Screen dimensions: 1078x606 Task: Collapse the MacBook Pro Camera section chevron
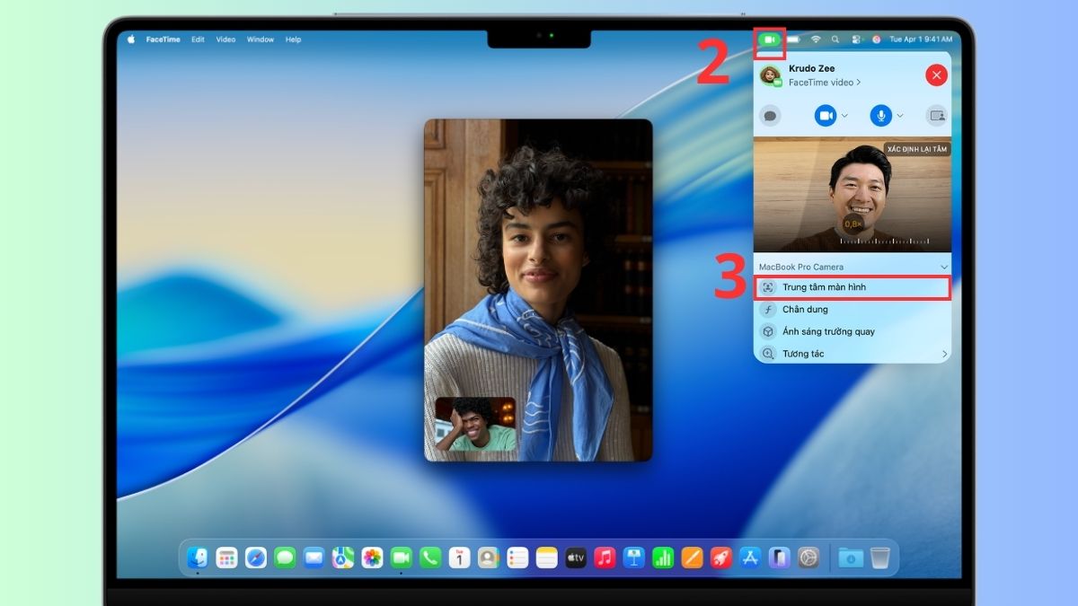point(943,268)
